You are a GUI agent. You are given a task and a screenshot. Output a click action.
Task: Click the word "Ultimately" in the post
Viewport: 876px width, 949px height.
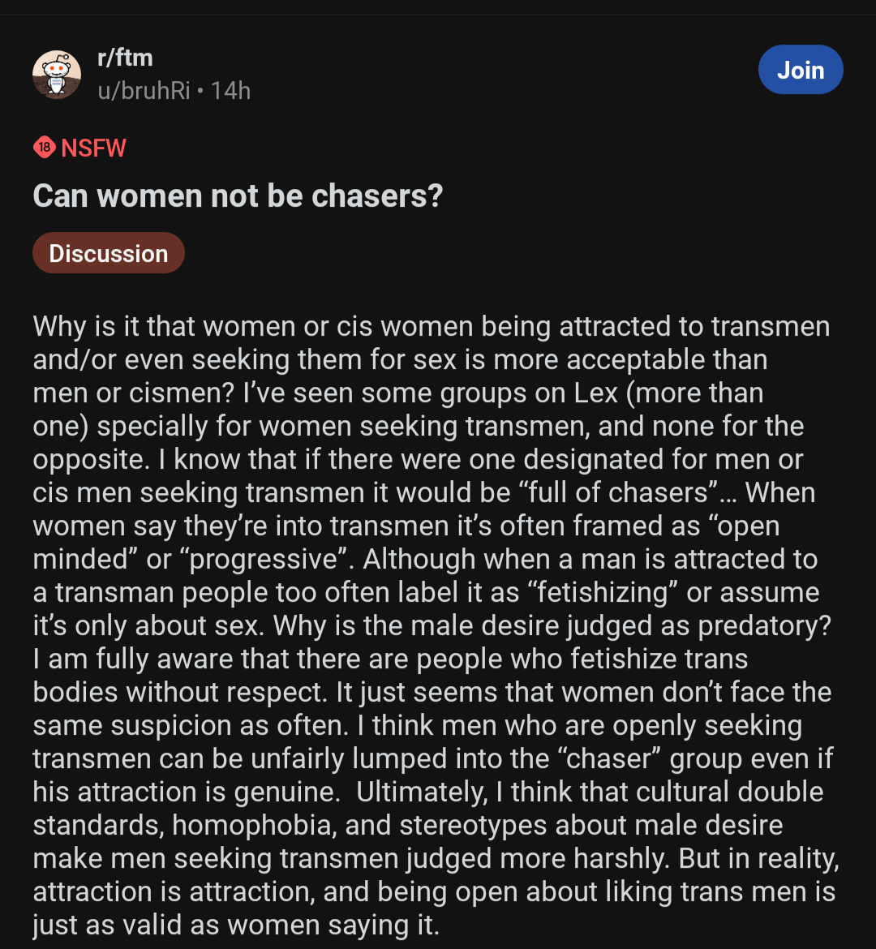point(422,792)
